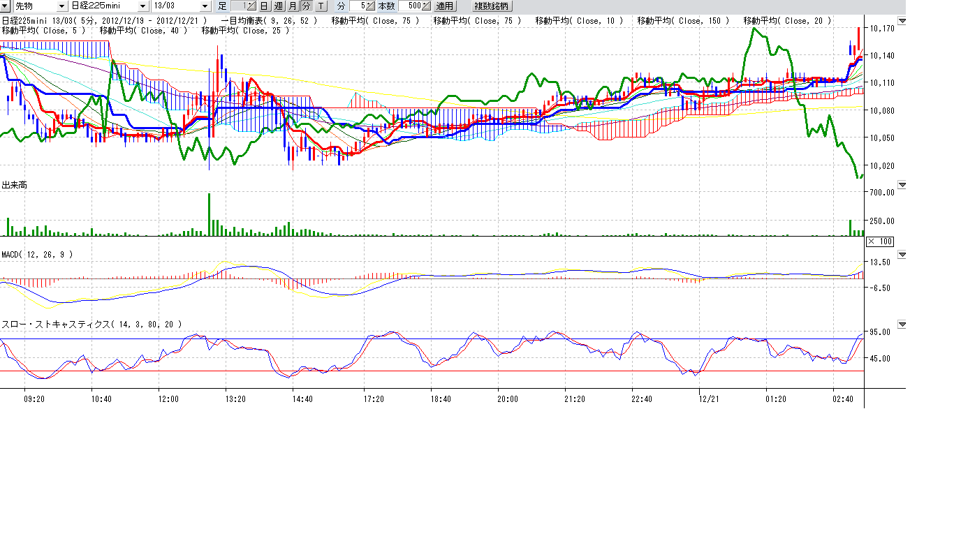
Task: Open the 先物 instrument type dropdown
Action: click(x=61, y=6)
